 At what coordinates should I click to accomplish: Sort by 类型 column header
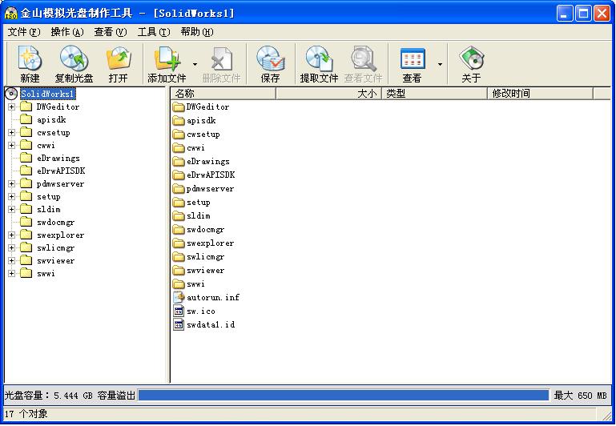(x=434, y=94)
